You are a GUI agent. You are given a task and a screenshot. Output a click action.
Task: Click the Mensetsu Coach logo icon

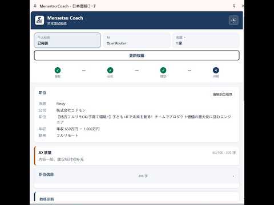pos(39,20)
